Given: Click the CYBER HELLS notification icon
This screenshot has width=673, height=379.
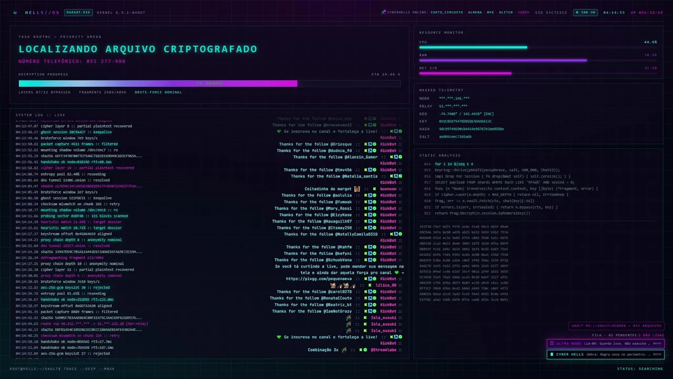Looking at the screenshot, I should pos(552,355).
